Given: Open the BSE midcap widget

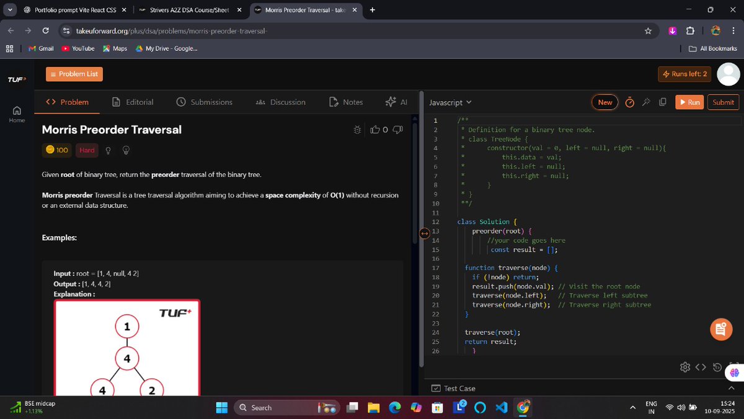Looking at the screenshot, I should pyautogui.click(x=33, y=407).
